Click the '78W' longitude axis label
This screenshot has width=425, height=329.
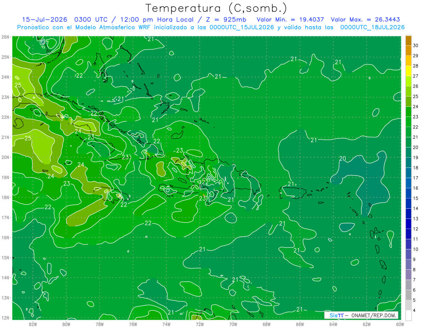(x=100, y=324)
